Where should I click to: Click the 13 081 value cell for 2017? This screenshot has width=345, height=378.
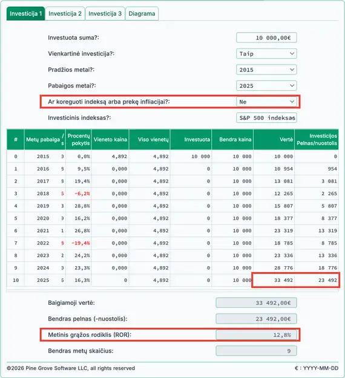(274, 181)
